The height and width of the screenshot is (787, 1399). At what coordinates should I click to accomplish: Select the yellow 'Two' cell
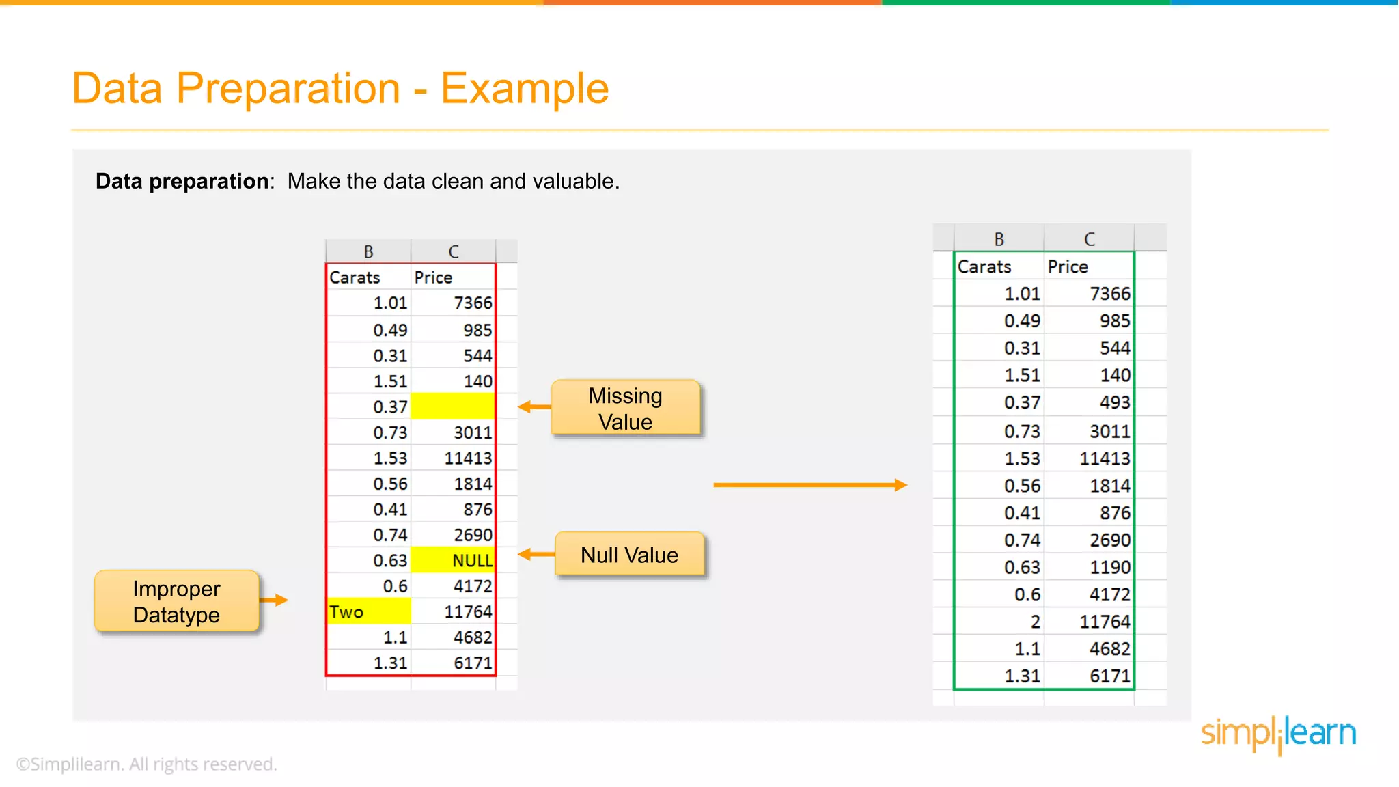[x=369, y=611]
